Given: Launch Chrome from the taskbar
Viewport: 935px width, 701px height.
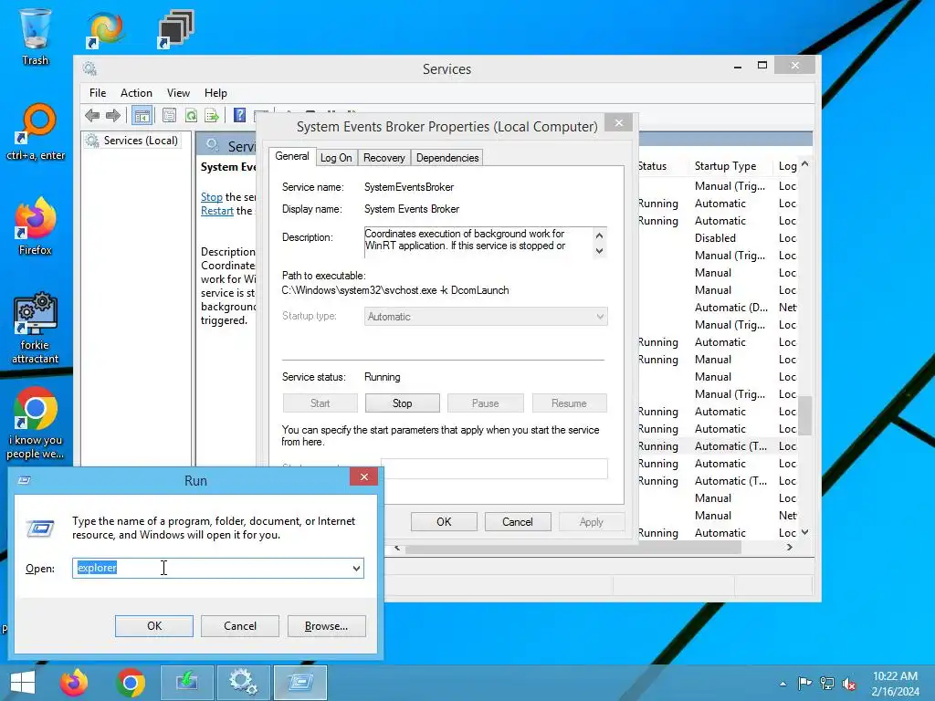Looking at the screenshot, I should click(131, 683).
